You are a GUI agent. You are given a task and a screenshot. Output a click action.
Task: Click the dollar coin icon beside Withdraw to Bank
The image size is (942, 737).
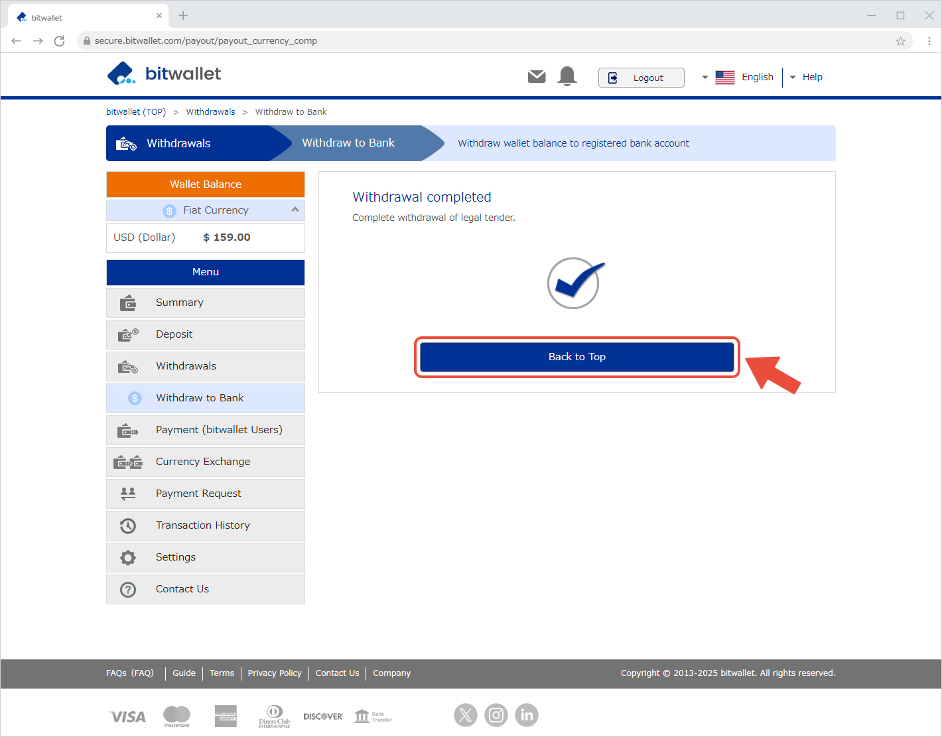135,398
